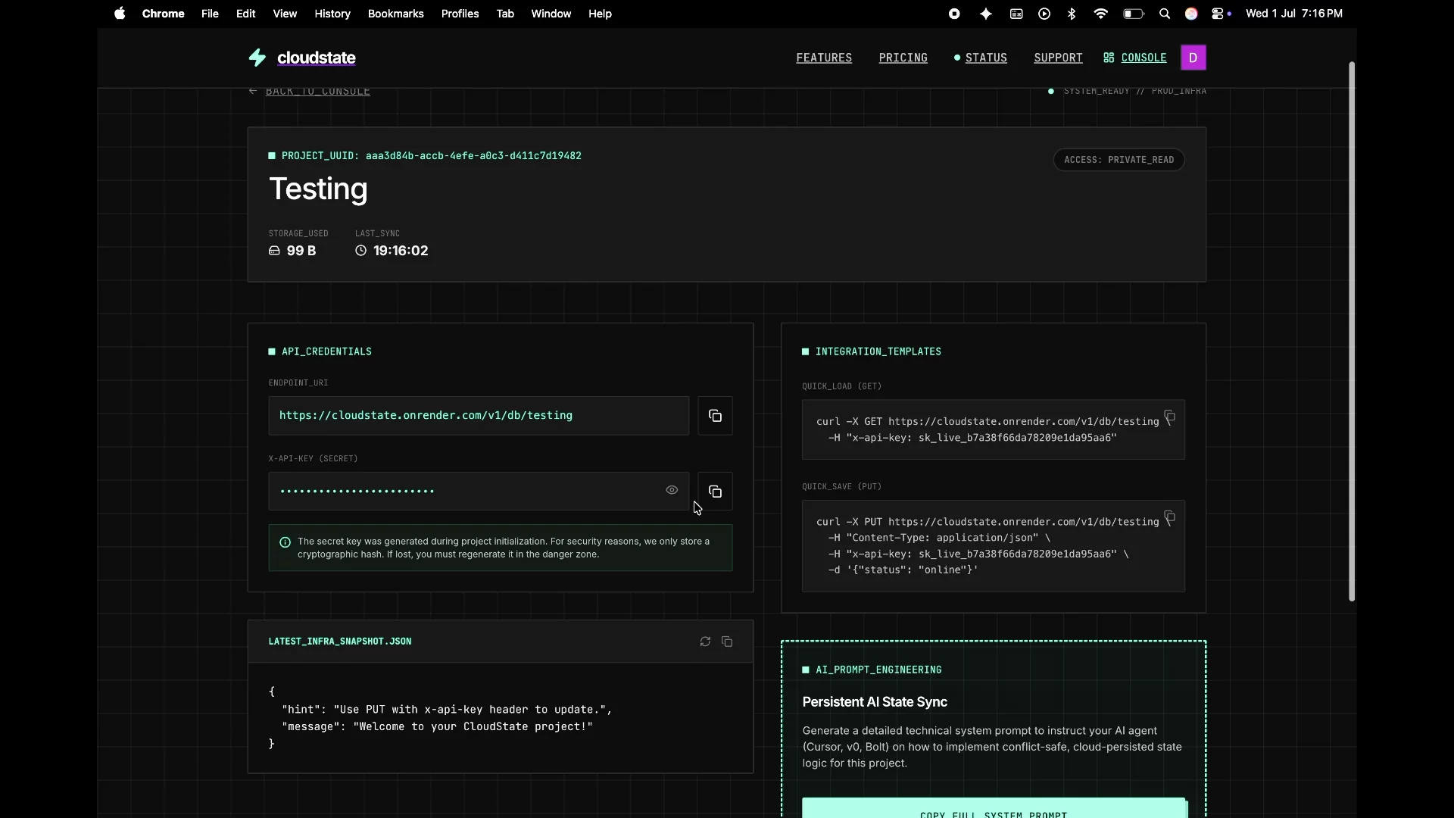Viewport: 1454px width, 818px height.
Task: Open the Apple menu
Action: coord(120,14)
